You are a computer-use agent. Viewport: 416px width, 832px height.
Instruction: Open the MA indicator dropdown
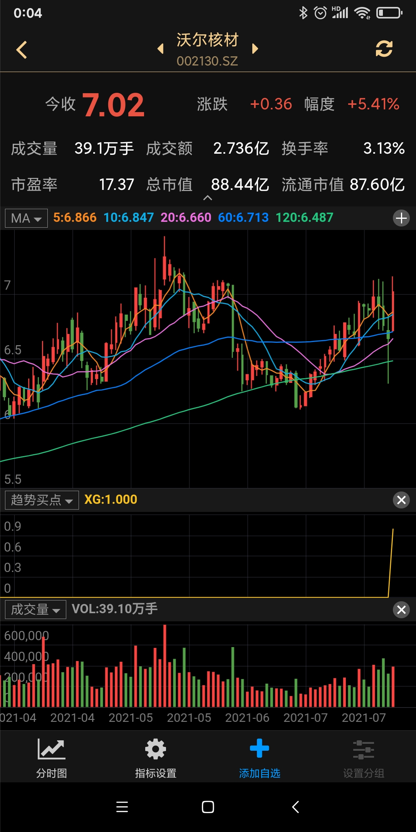point(26,218)
